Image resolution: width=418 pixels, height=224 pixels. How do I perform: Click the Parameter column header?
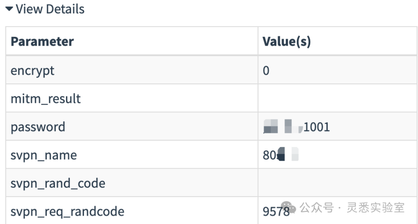click(x=42, y=41)
